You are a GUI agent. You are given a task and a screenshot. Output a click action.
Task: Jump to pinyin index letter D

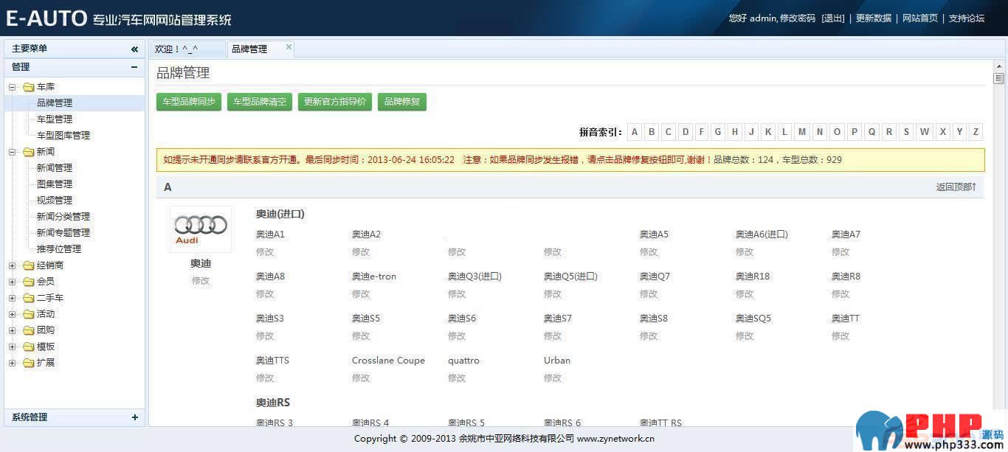[686, 132]
